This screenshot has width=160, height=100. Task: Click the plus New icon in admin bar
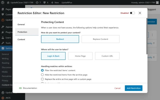coord(52,2)
